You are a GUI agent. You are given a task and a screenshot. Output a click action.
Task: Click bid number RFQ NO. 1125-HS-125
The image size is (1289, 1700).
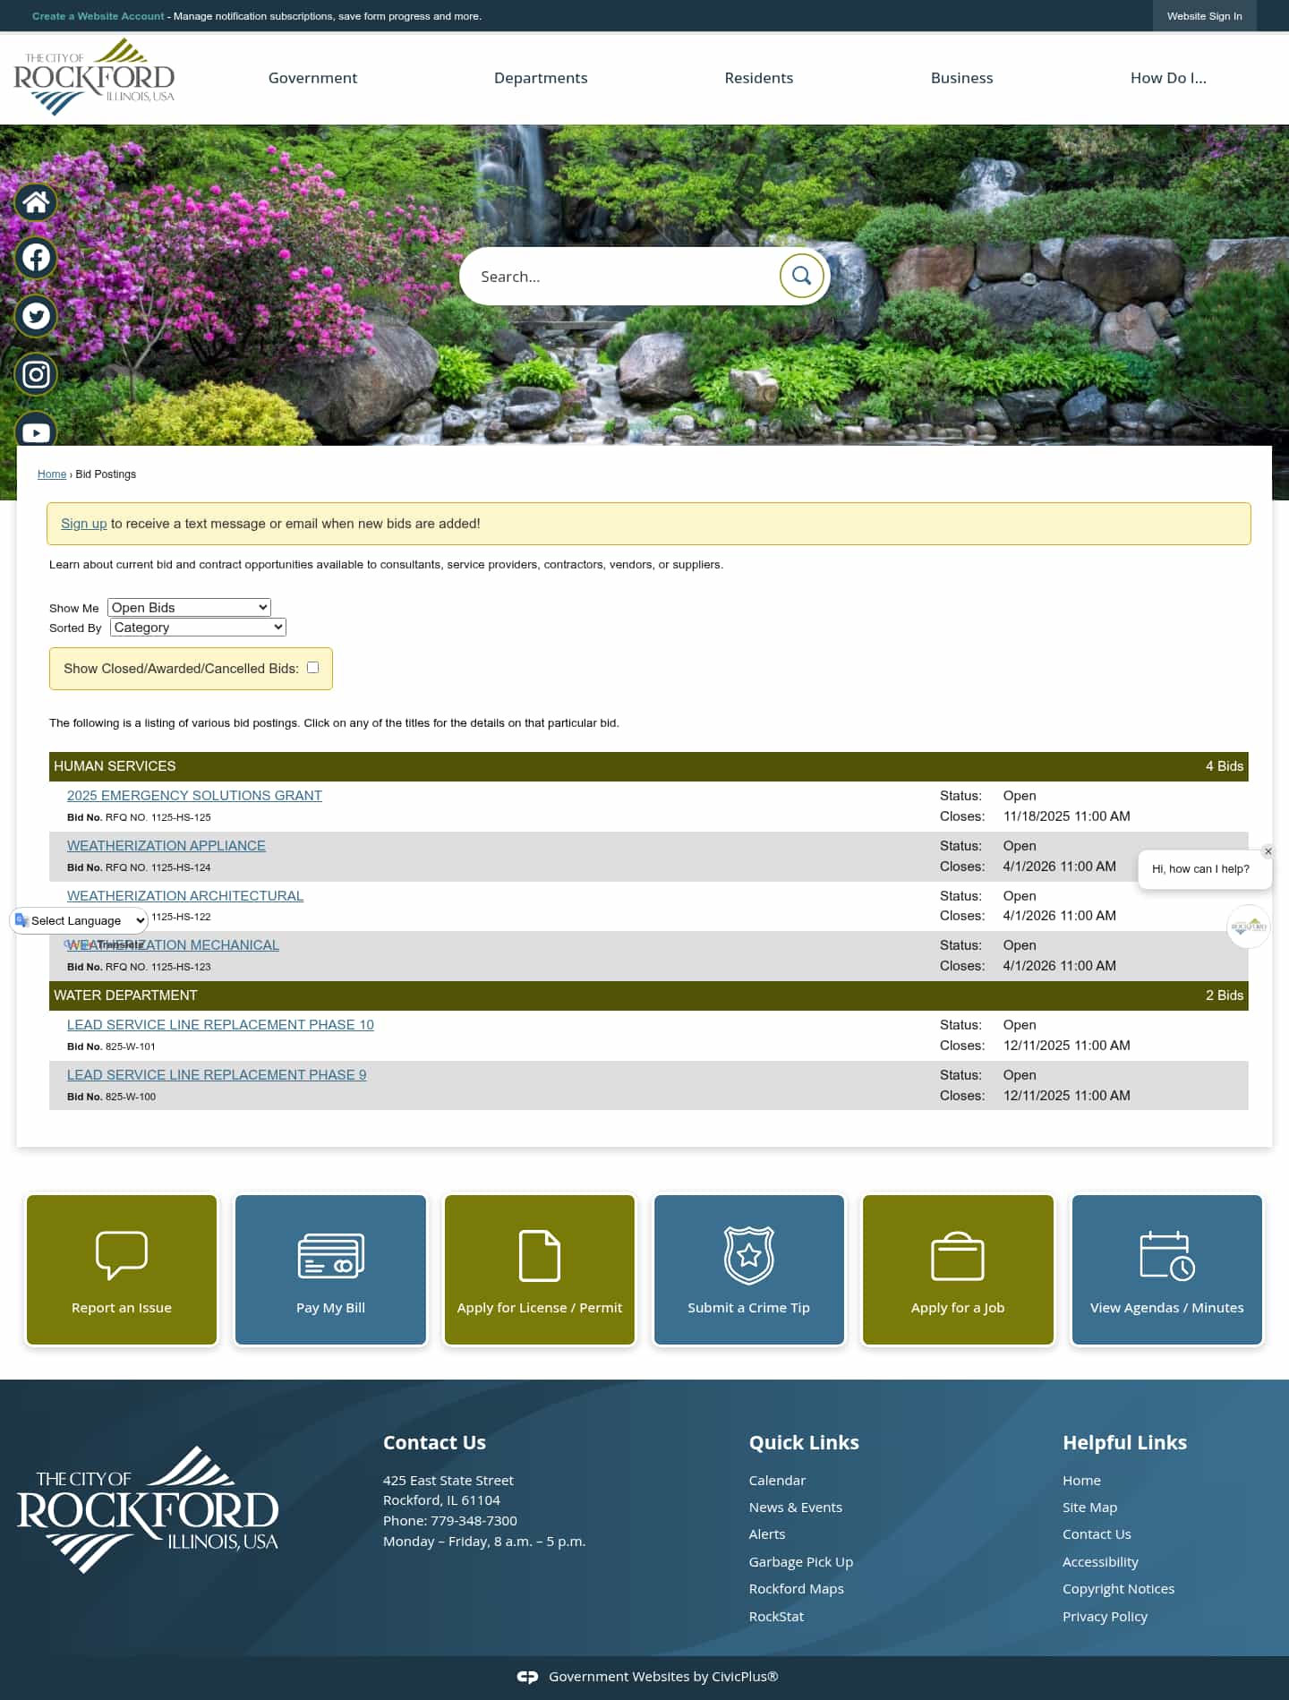[158, 817]
